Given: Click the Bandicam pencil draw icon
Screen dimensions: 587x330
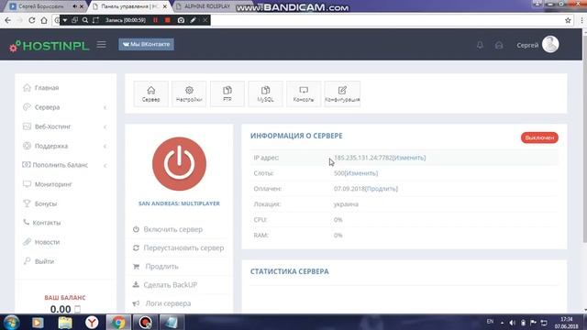Looking at the screenshot, I should tap(194, 20).
